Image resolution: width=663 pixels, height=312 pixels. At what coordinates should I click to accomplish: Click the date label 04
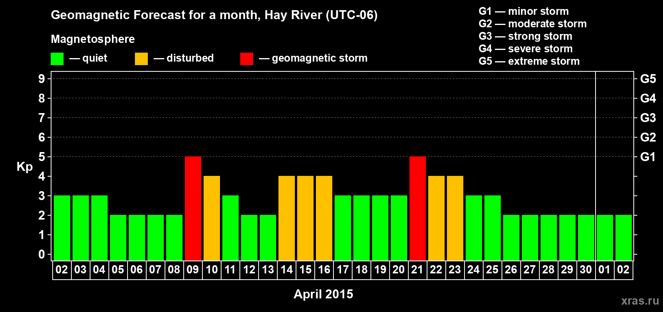[x=99, y=269]
